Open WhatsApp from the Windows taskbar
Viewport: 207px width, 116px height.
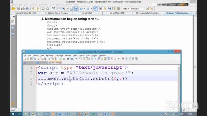click(93, 114)
